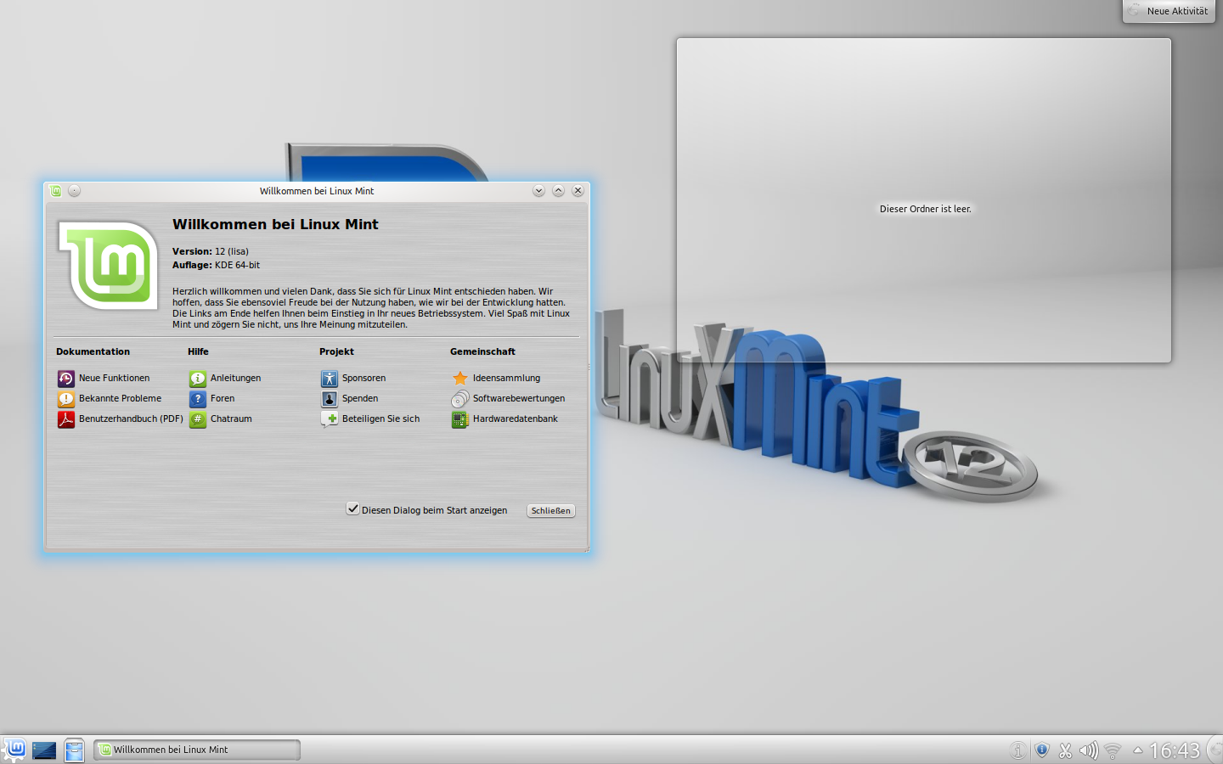Open the Ideensammlung link
1223x764 pixels.
506,379
